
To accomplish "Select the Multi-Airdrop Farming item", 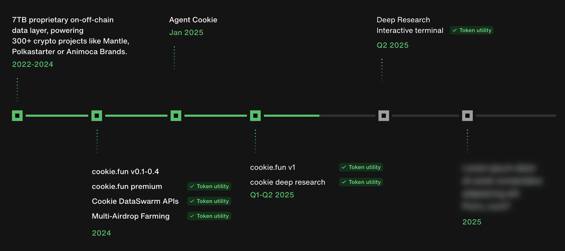I will pyautogui.click(x=131, y=216).
